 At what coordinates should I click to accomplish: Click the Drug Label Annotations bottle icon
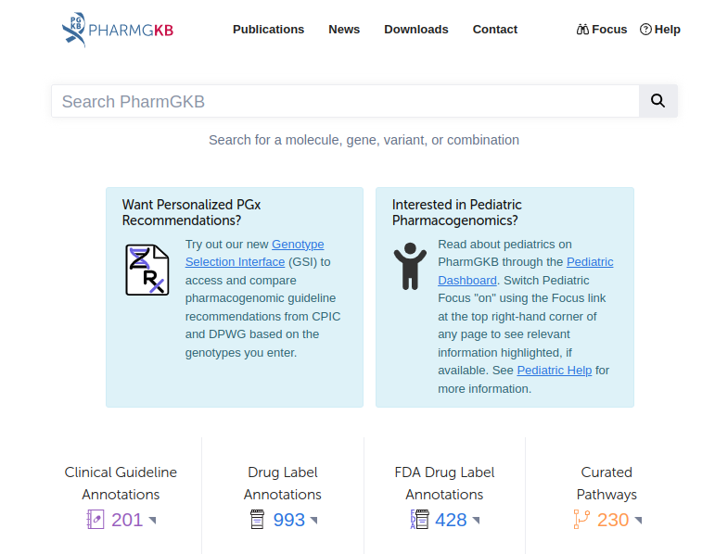point(258,520)
